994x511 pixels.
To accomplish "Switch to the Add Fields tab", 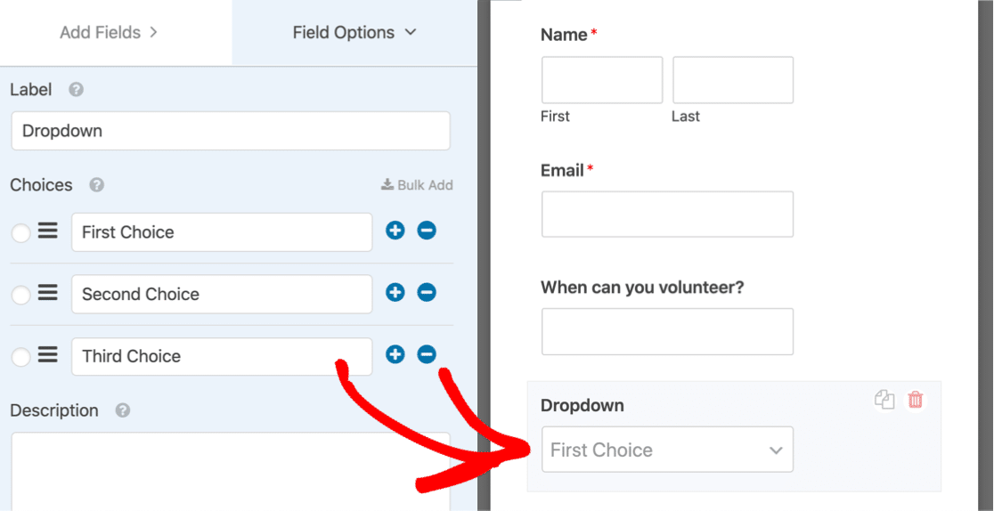I will pos(109,33).
